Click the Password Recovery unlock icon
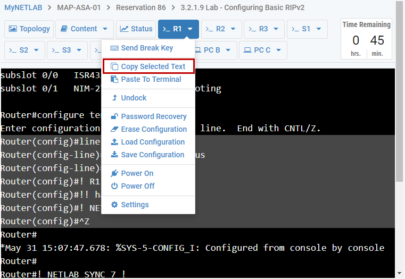405x279 pixels. point(114,117)
